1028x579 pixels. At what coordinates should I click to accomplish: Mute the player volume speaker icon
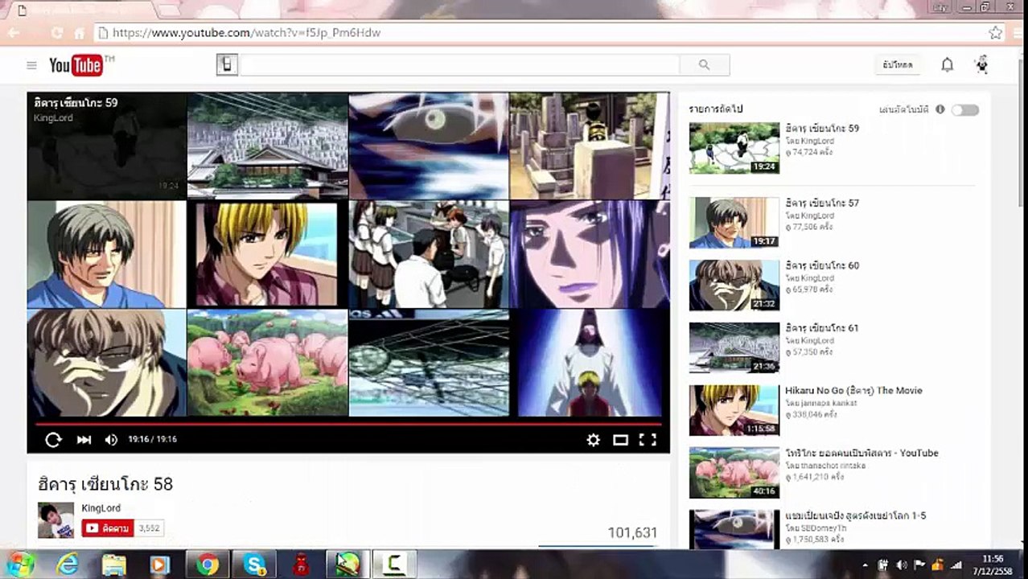111,440
